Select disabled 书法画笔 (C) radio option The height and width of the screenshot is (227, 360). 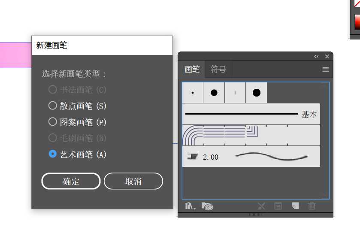click(77, 90)
